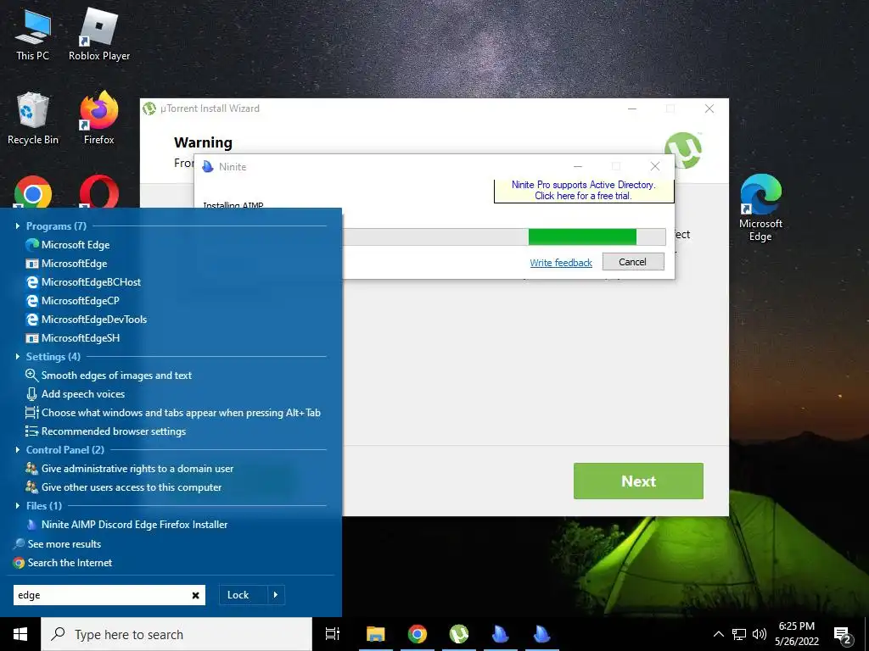Minimize the uTorrent Install Wizard
This screenshot has width=869, height=651.
click(631, 108)
